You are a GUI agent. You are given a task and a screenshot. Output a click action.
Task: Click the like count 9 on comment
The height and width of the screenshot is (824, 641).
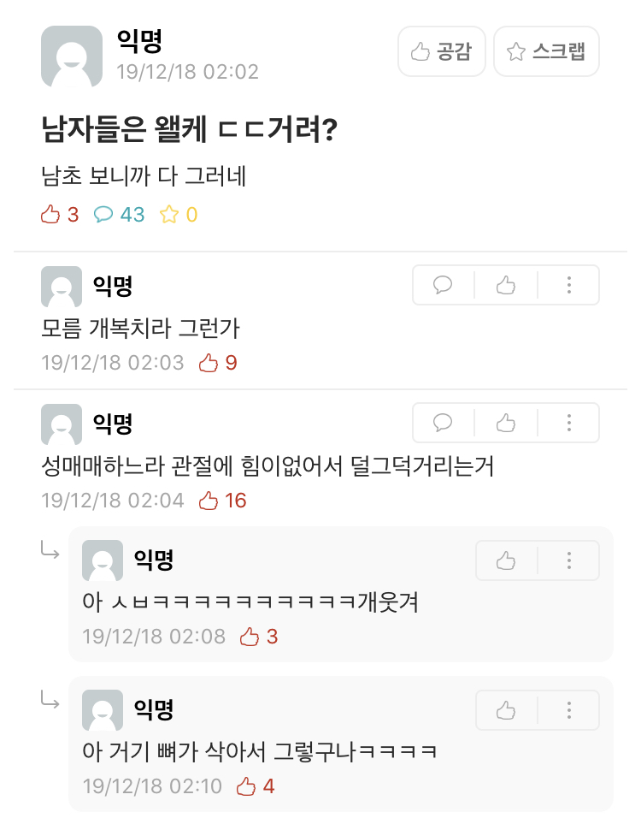tap(218, 363)
